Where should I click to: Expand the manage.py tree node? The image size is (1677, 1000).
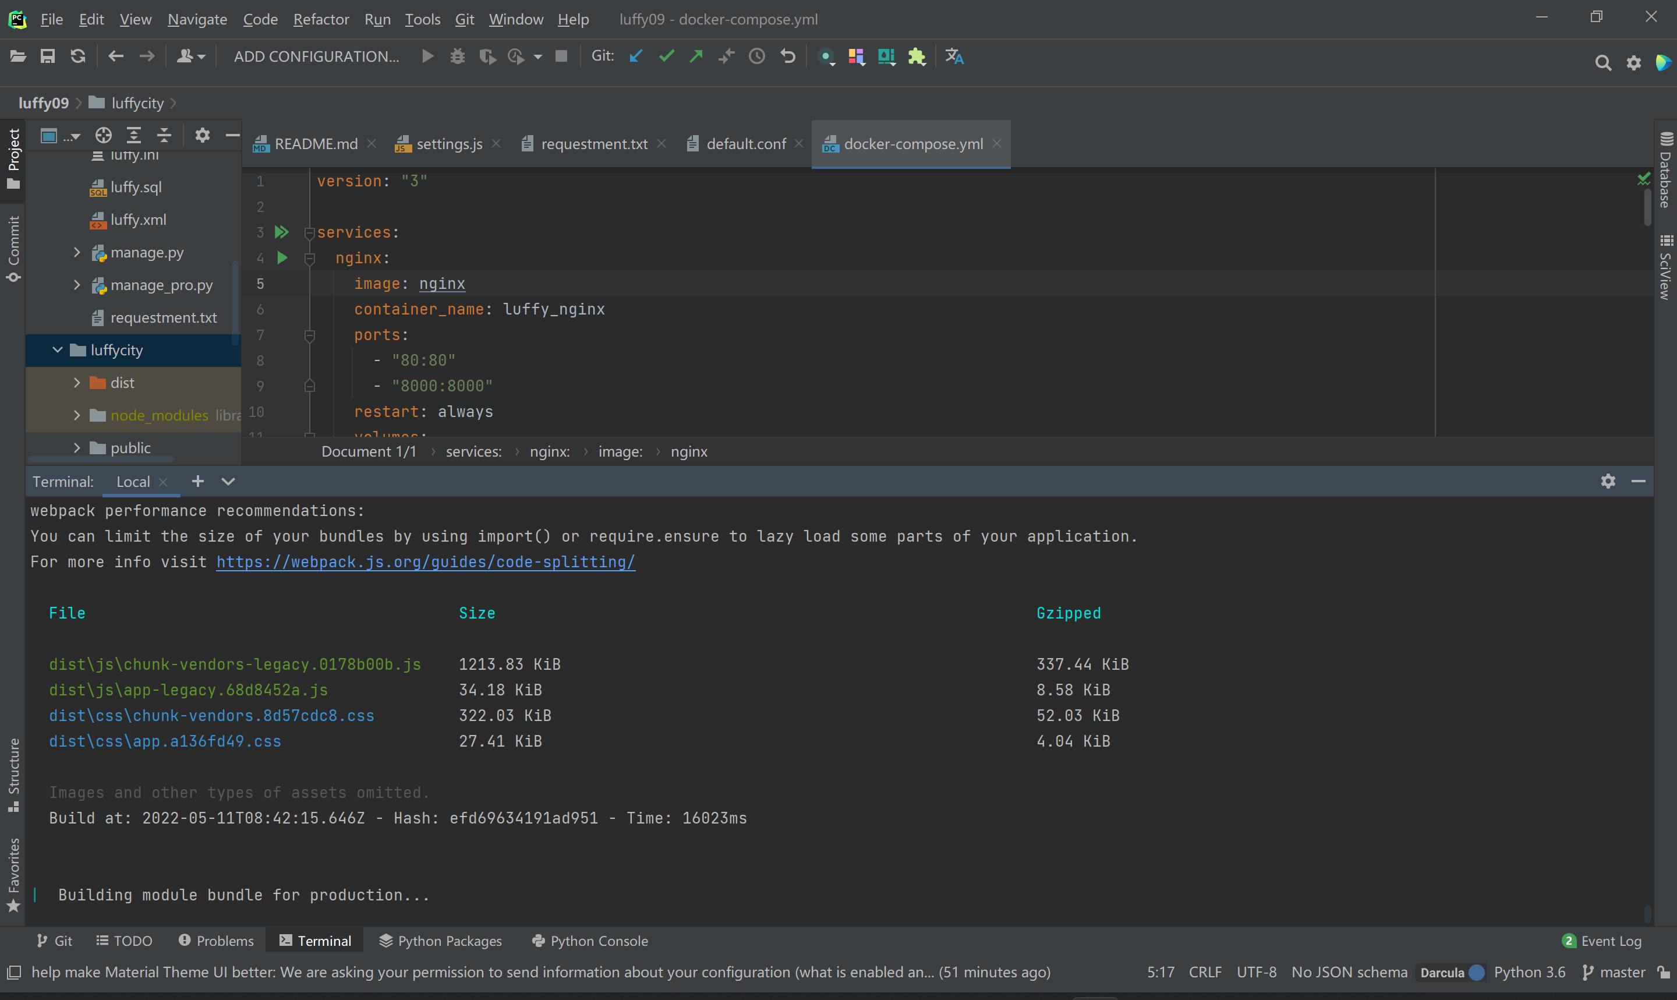click(77, 252)
